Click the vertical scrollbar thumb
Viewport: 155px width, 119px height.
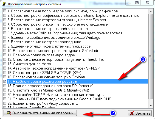point(151,56)
